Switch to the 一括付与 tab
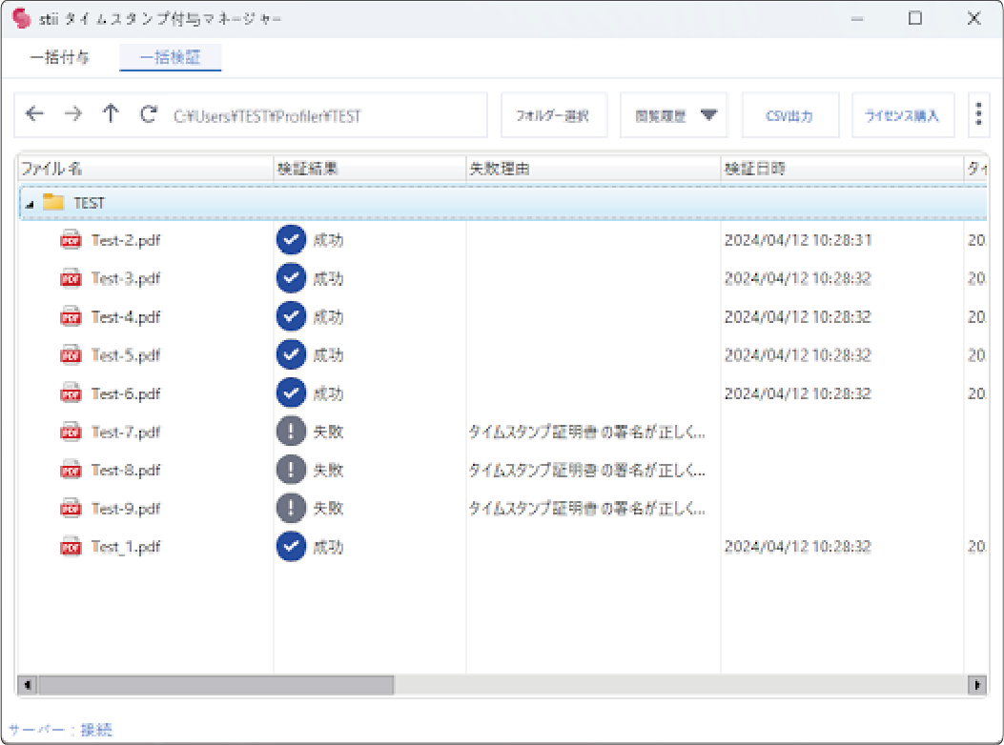The image size is (1004, 745). pos(59,57)
